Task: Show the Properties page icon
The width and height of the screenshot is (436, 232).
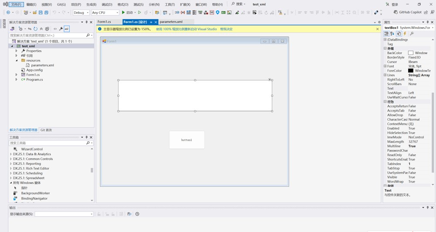Action: tap(399, 34)
